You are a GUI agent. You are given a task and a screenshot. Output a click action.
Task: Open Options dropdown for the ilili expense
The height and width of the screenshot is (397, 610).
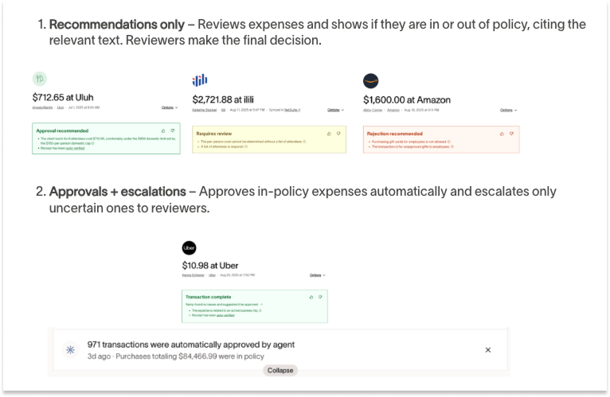(x=335, y=110)
